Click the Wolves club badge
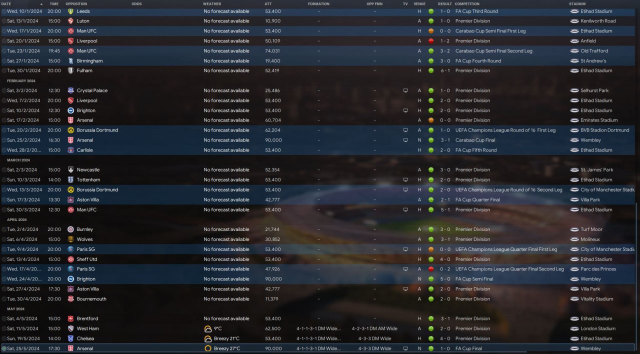The height and width of the screenshot is (354, 640). 70,239
